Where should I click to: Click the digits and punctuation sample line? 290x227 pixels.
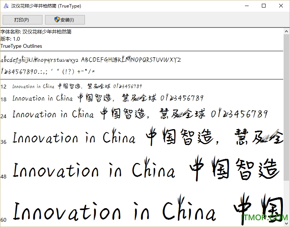click(48, 71)
